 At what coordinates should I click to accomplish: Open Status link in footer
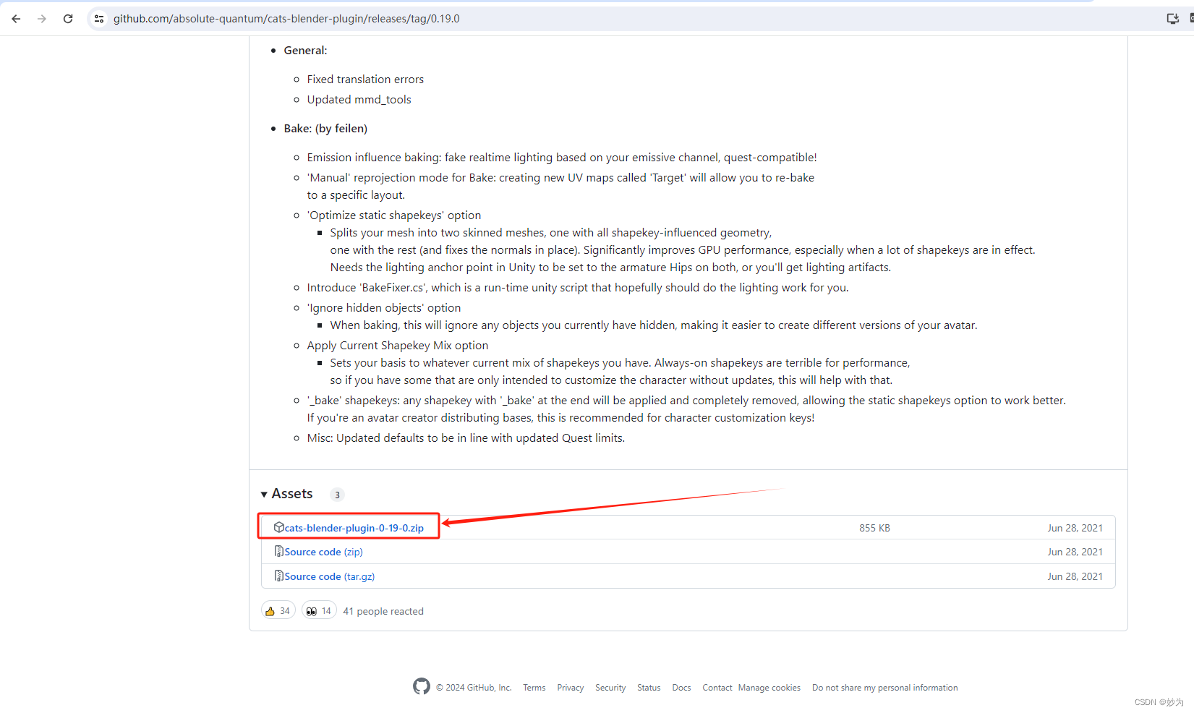click(x=649, y=688)
